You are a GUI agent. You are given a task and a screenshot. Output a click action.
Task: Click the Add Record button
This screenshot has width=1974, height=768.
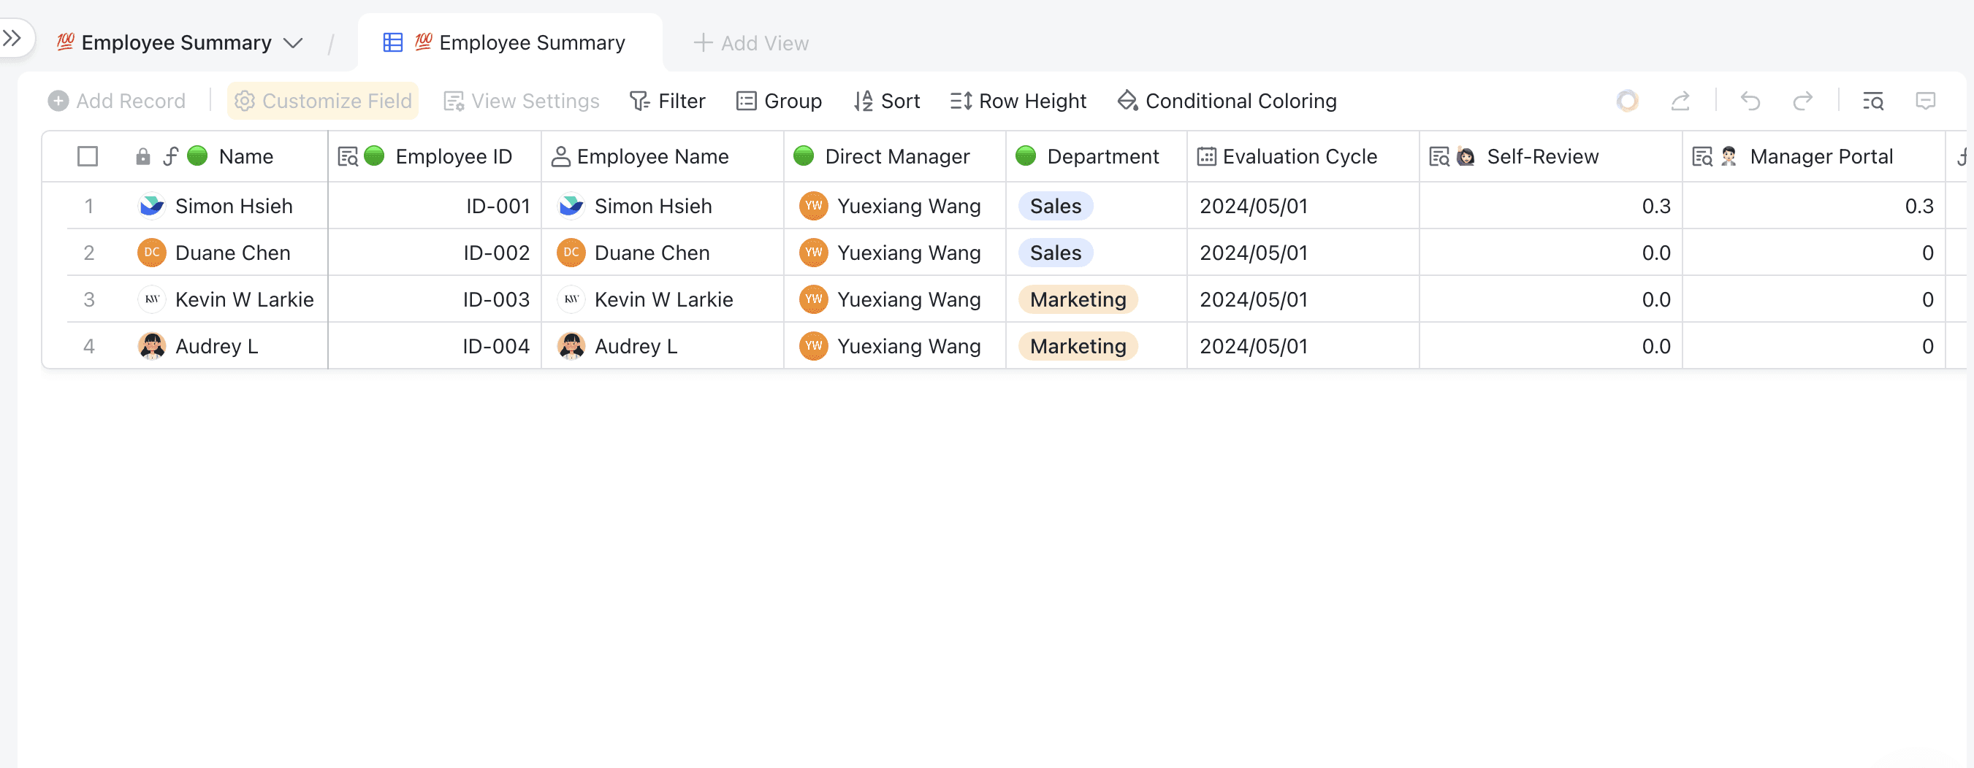[x=116, y=101]
